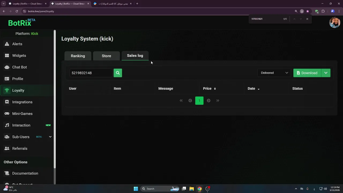Click the Download button
This screenshot has height=193, width=343.
pos(307,73)
